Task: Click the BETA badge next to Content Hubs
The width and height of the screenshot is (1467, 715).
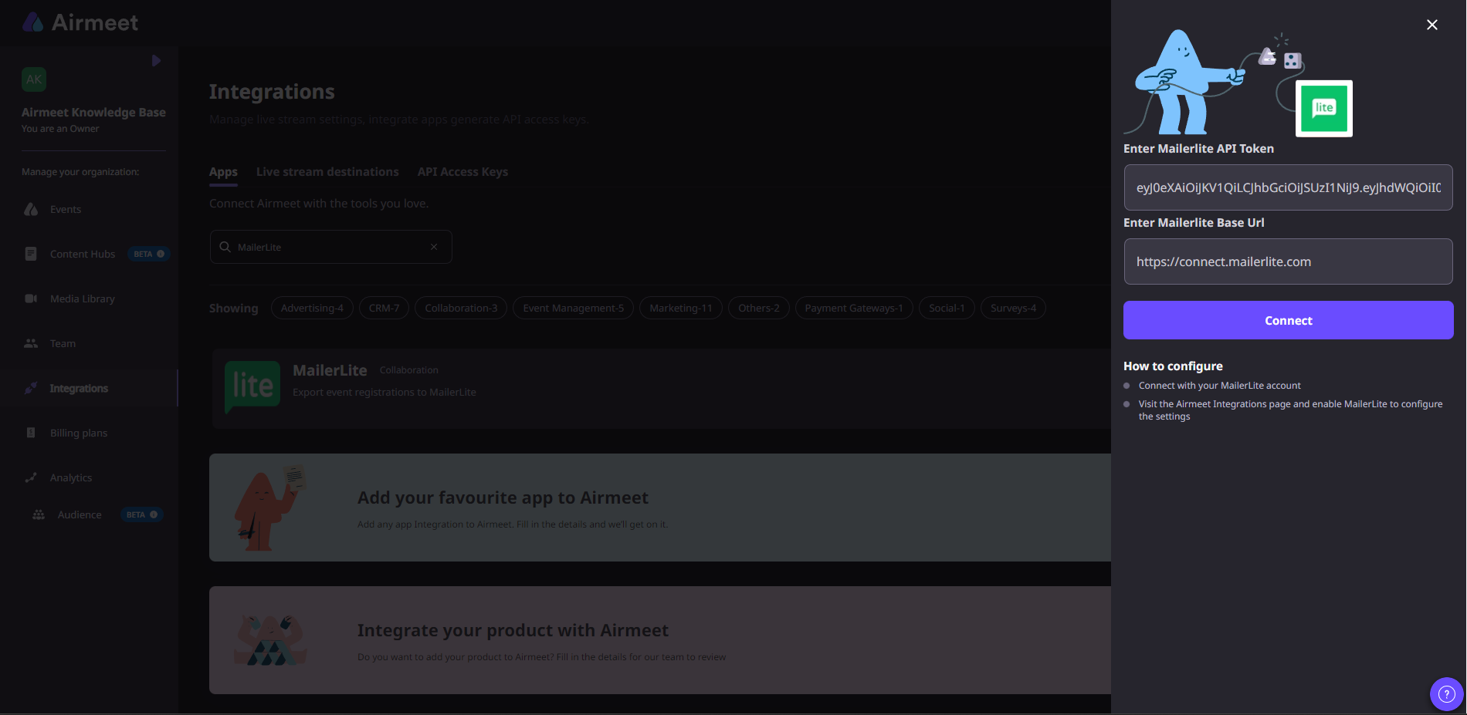Action: [x=149, y=254]
